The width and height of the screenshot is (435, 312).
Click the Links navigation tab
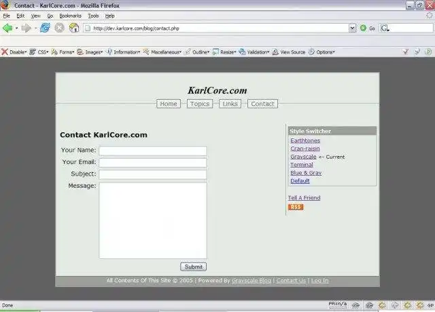pyautogui.click(x=230, y=104)
